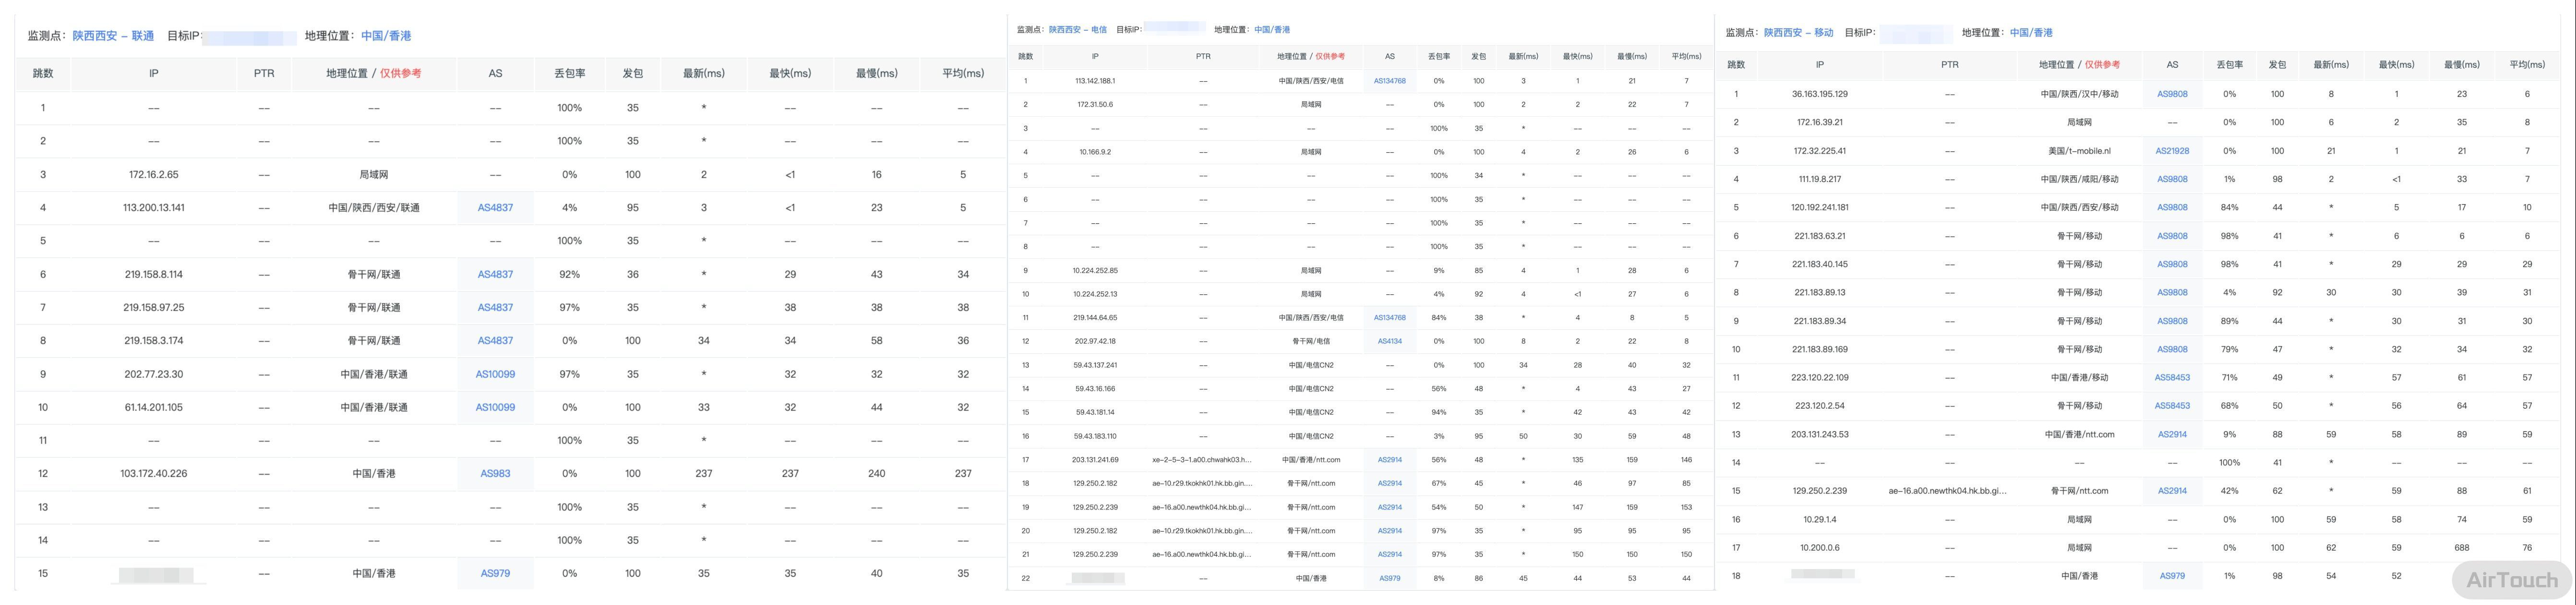Viewport: 2576px width, 605px height.
Task: Open AS2914 link for IP 203.131.243.53
Action: 2172,435
